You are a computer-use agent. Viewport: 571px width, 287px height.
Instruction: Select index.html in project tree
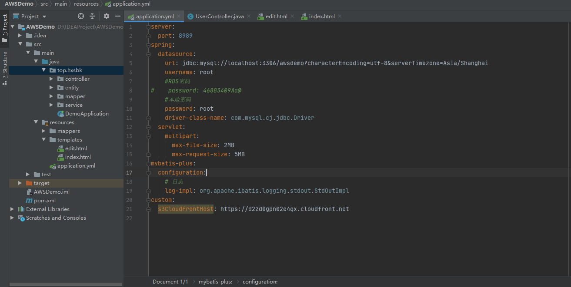[x=78, y=157]
